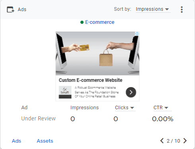This screenshot has height=149, width=195.
Task: Click the ad preview image thumbnail
Action: 97,53
